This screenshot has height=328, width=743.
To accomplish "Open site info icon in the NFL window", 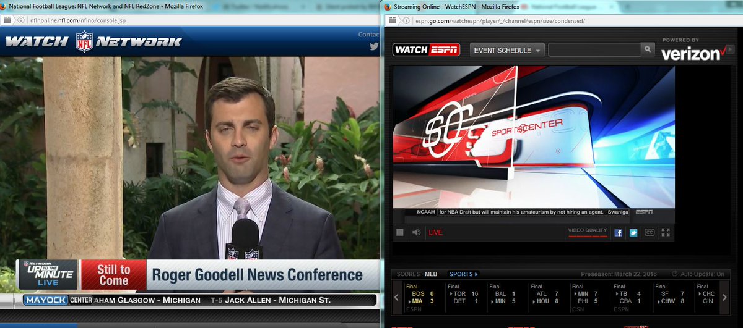I will tap(20, 20).
